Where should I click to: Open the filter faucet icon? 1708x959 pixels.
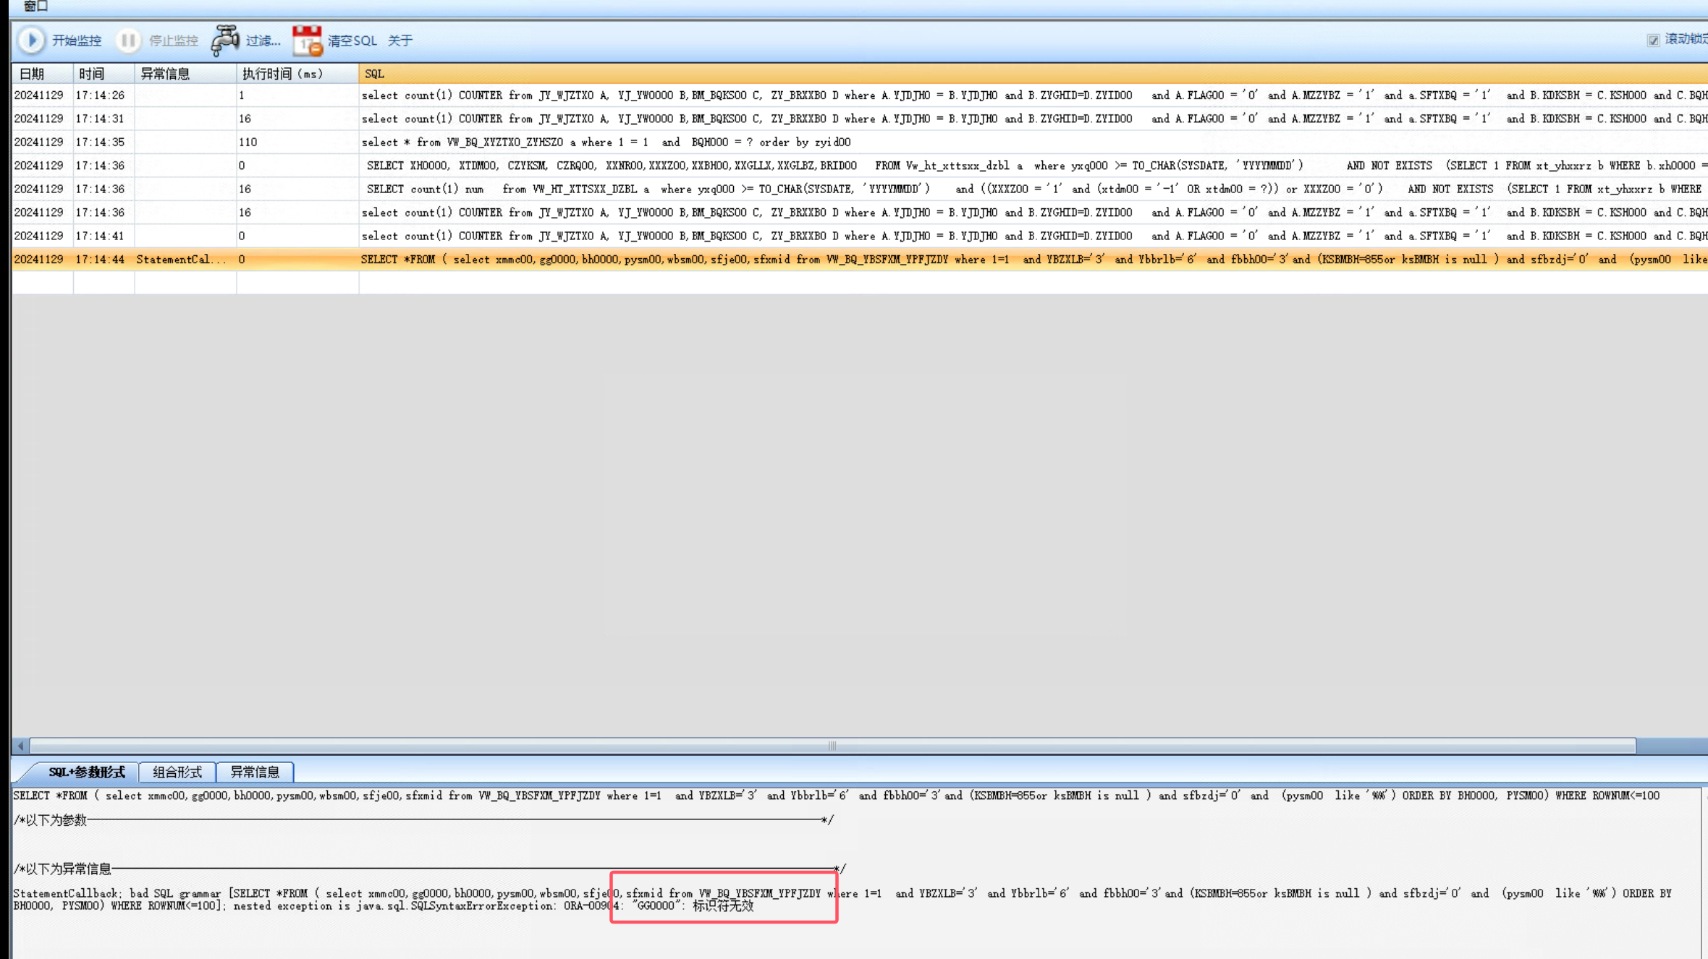(x=225, y=41)
